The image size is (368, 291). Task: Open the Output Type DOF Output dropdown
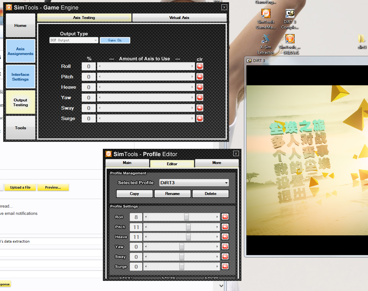click(x=74, y=40)
